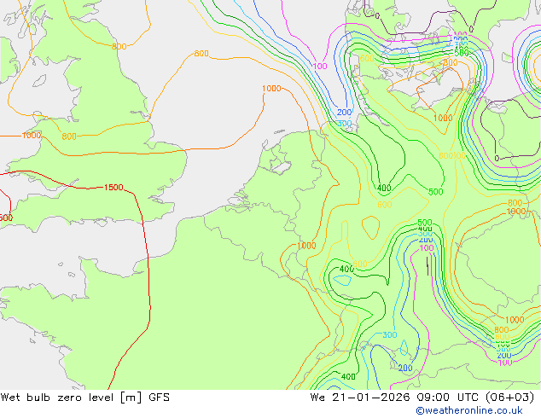
Task: Click the light-blue '300' label over the Alps
Action: [x=389, y=334]
